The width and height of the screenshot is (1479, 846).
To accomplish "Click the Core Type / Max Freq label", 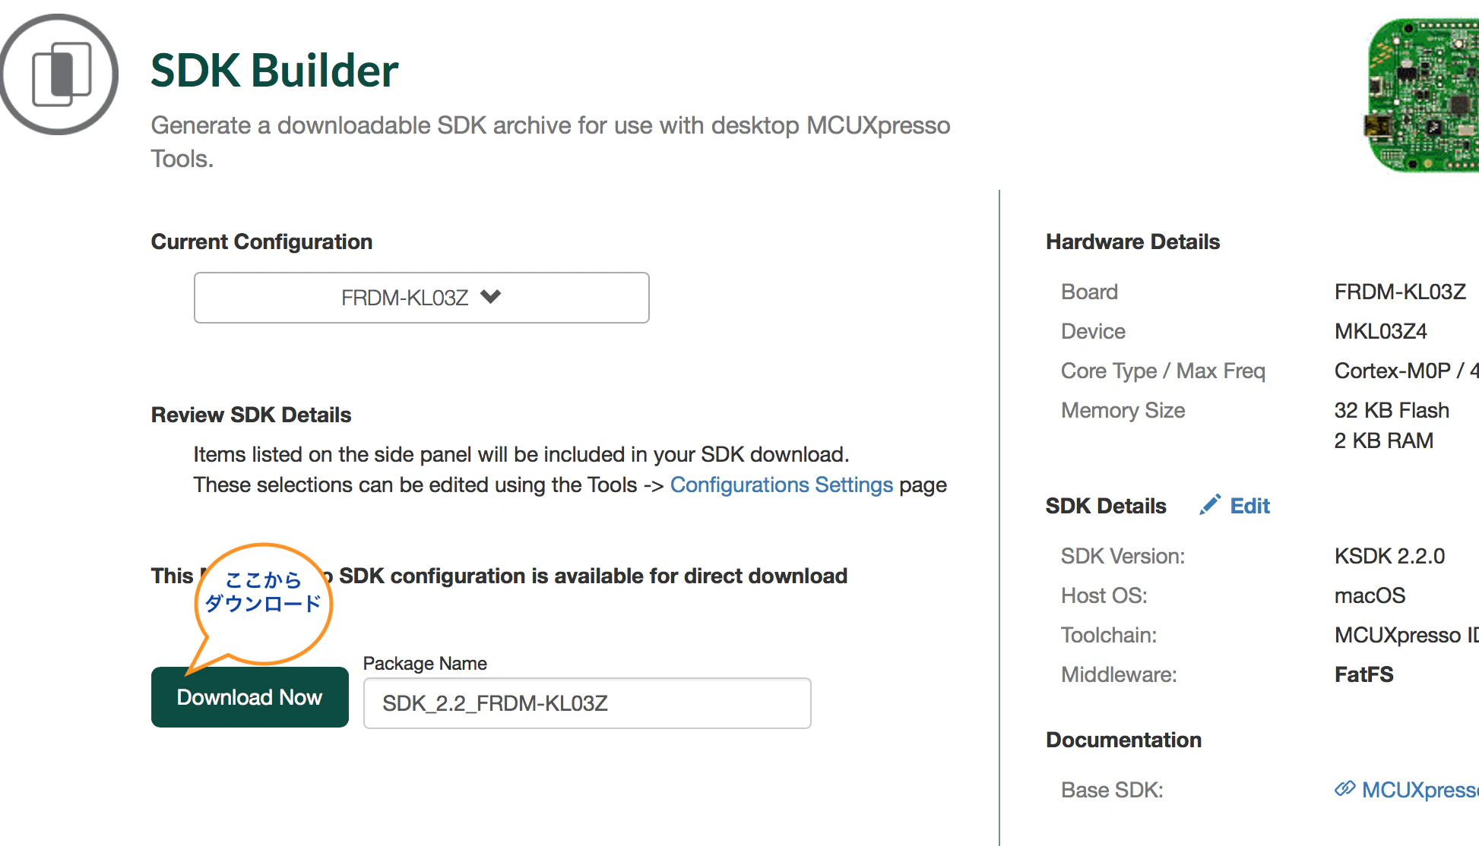I will coord(1163,371).
